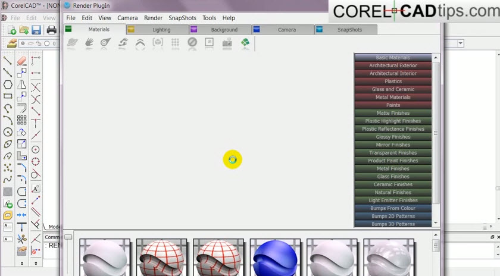The image size is (500, 276).
Task: Click CorelCAD Edit menu behind plugin
Action: (31, 18)
